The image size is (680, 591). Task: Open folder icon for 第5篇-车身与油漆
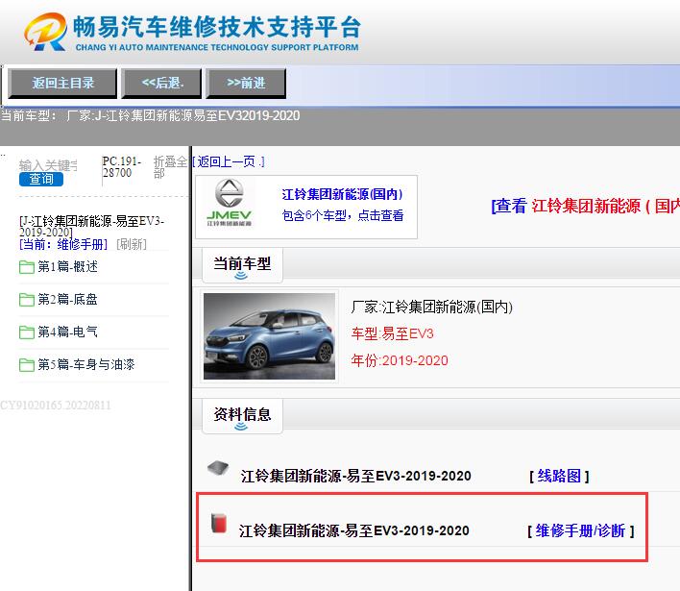27,364
